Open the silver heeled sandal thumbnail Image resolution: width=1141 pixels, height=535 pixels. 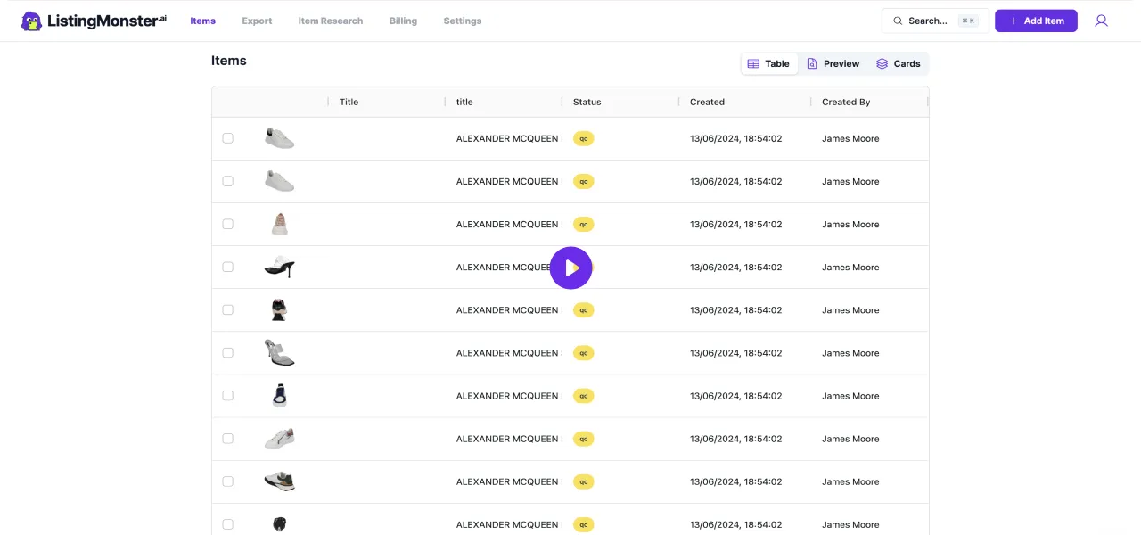pyautogui.click(x=280, y=352)
